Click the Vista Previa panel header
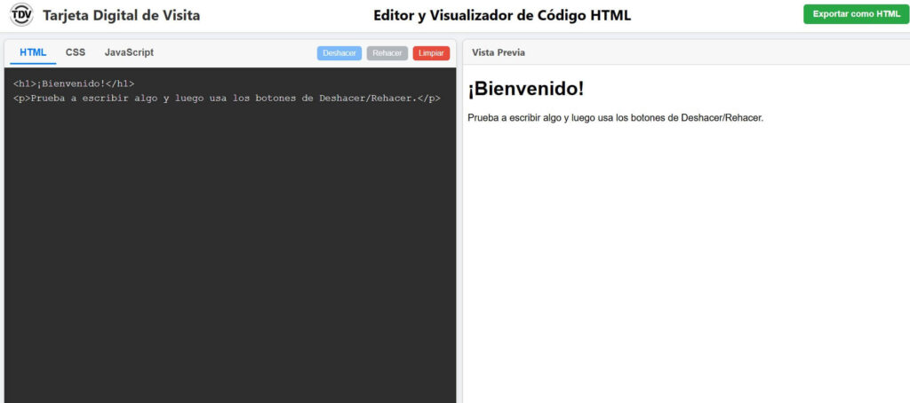The width and height of the screenshot is (910, 403). tap(686, 52)
